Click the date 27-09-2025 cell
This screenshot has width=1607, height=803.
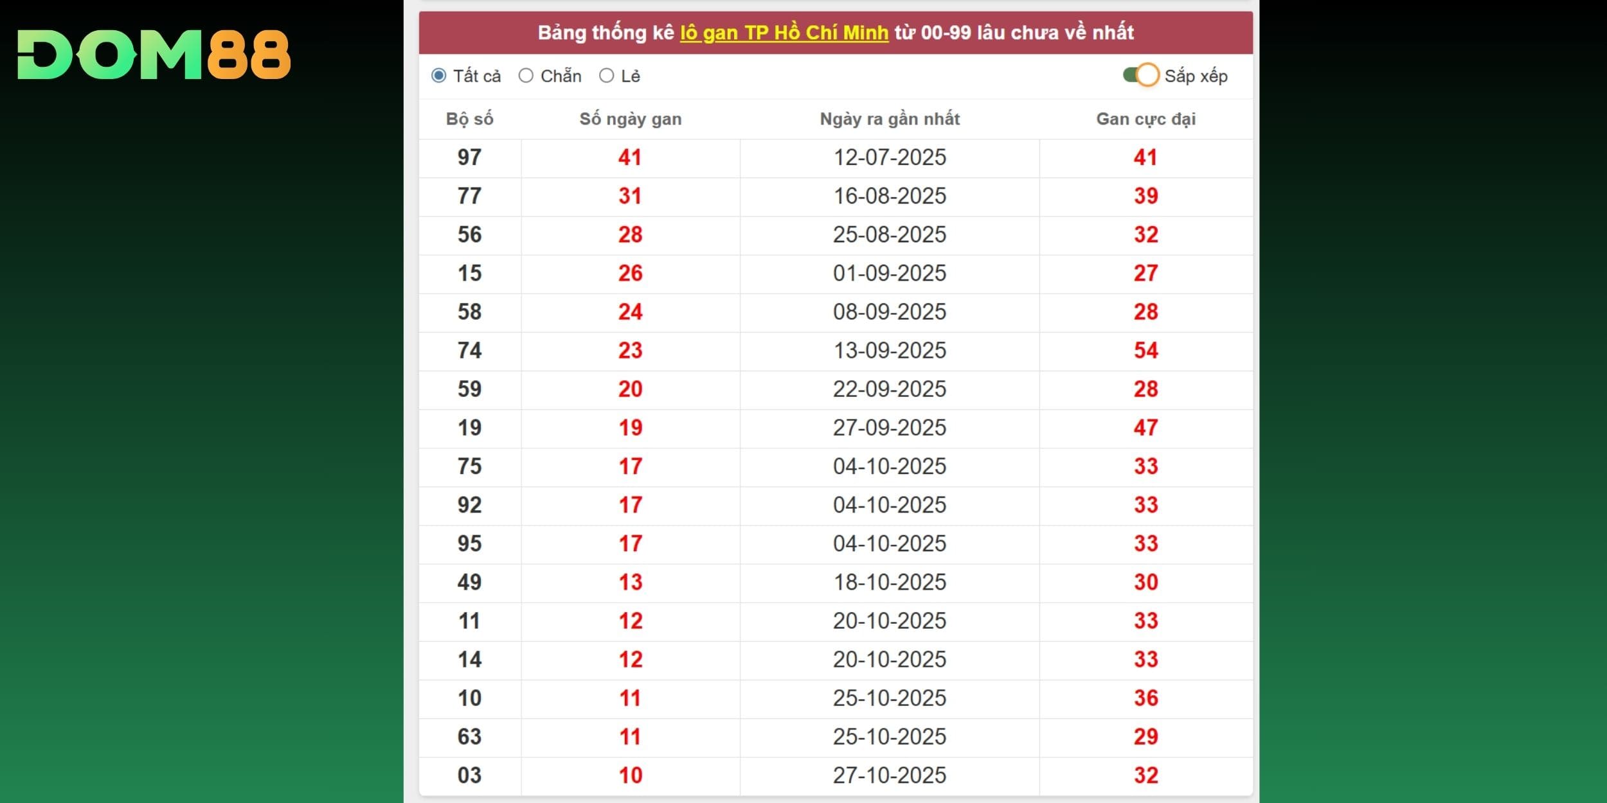click(x=890, y=427)
